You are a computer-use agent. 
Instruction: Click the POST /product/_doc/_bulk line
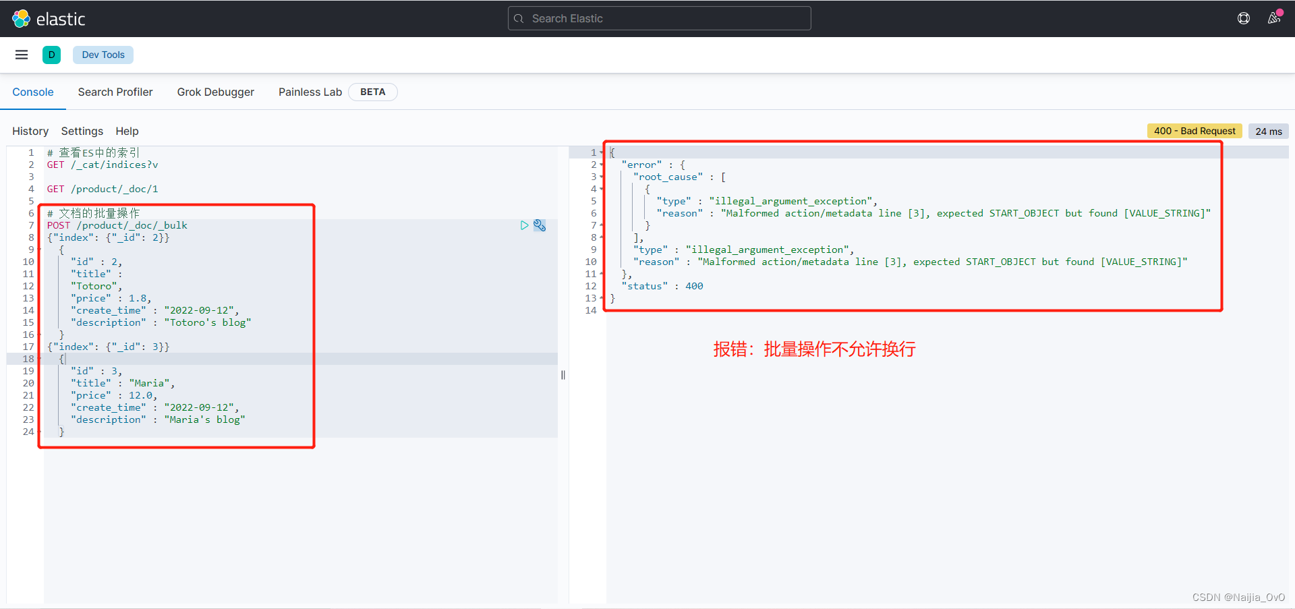117,225
